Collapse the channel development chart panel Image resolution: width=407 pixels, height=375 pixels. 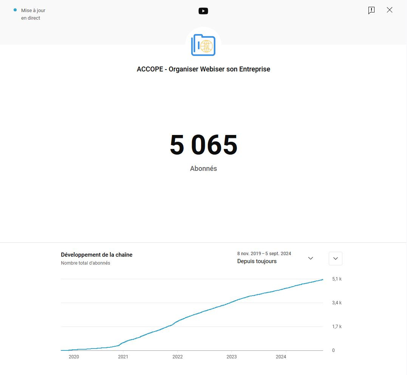tap(335, 259)
